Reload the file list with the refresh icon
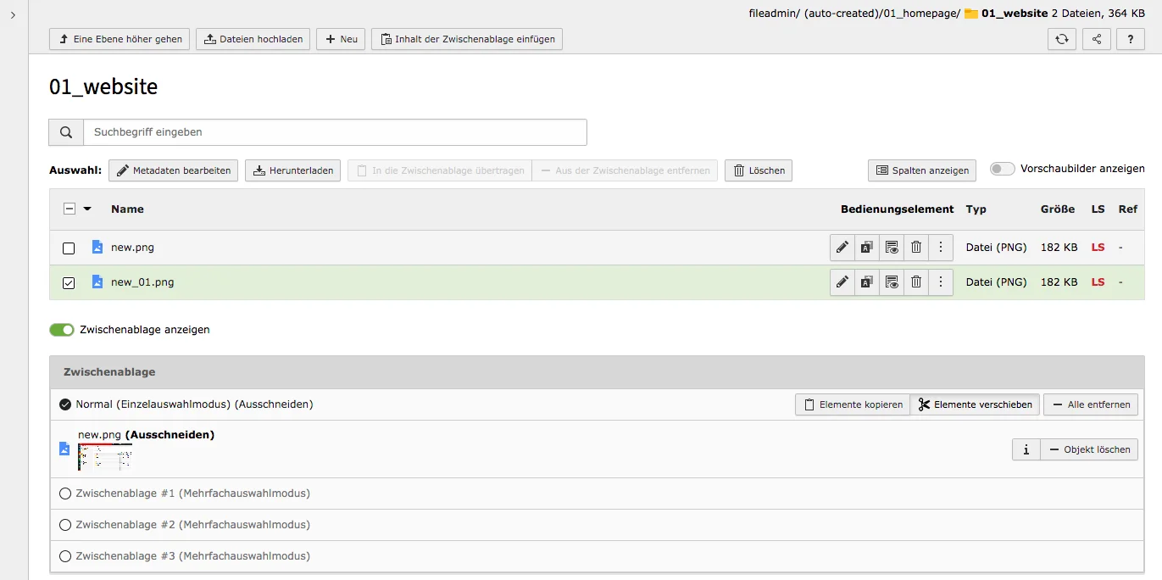 1061,38
